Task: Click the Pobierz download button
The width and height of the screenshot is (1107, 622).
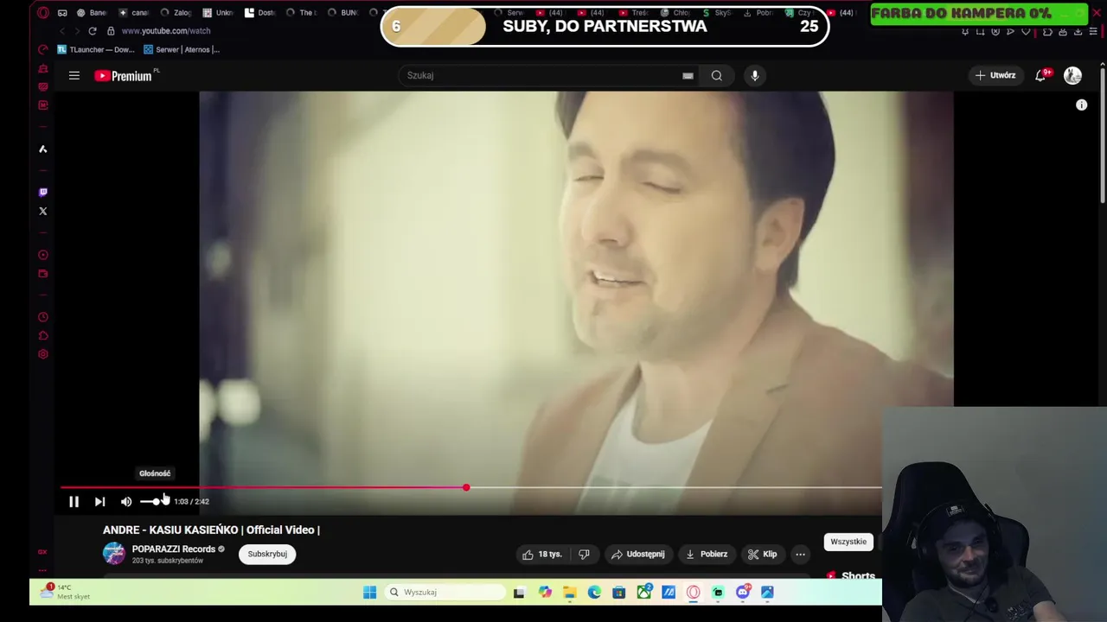Action: tap(706, 554)
